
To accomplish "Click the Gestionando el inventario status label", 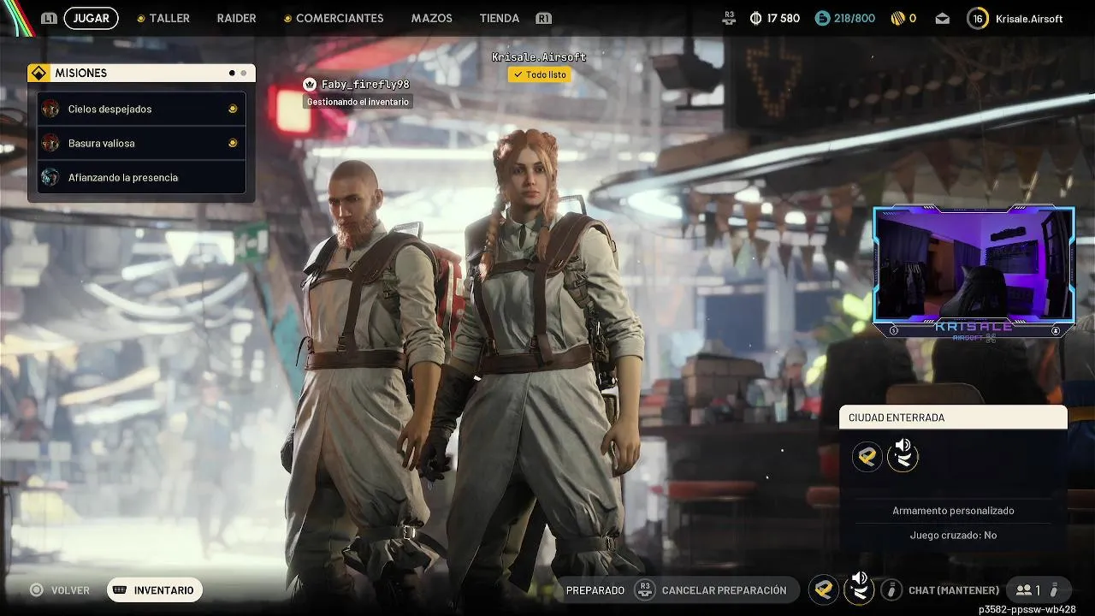I will (x=358, y=102).
